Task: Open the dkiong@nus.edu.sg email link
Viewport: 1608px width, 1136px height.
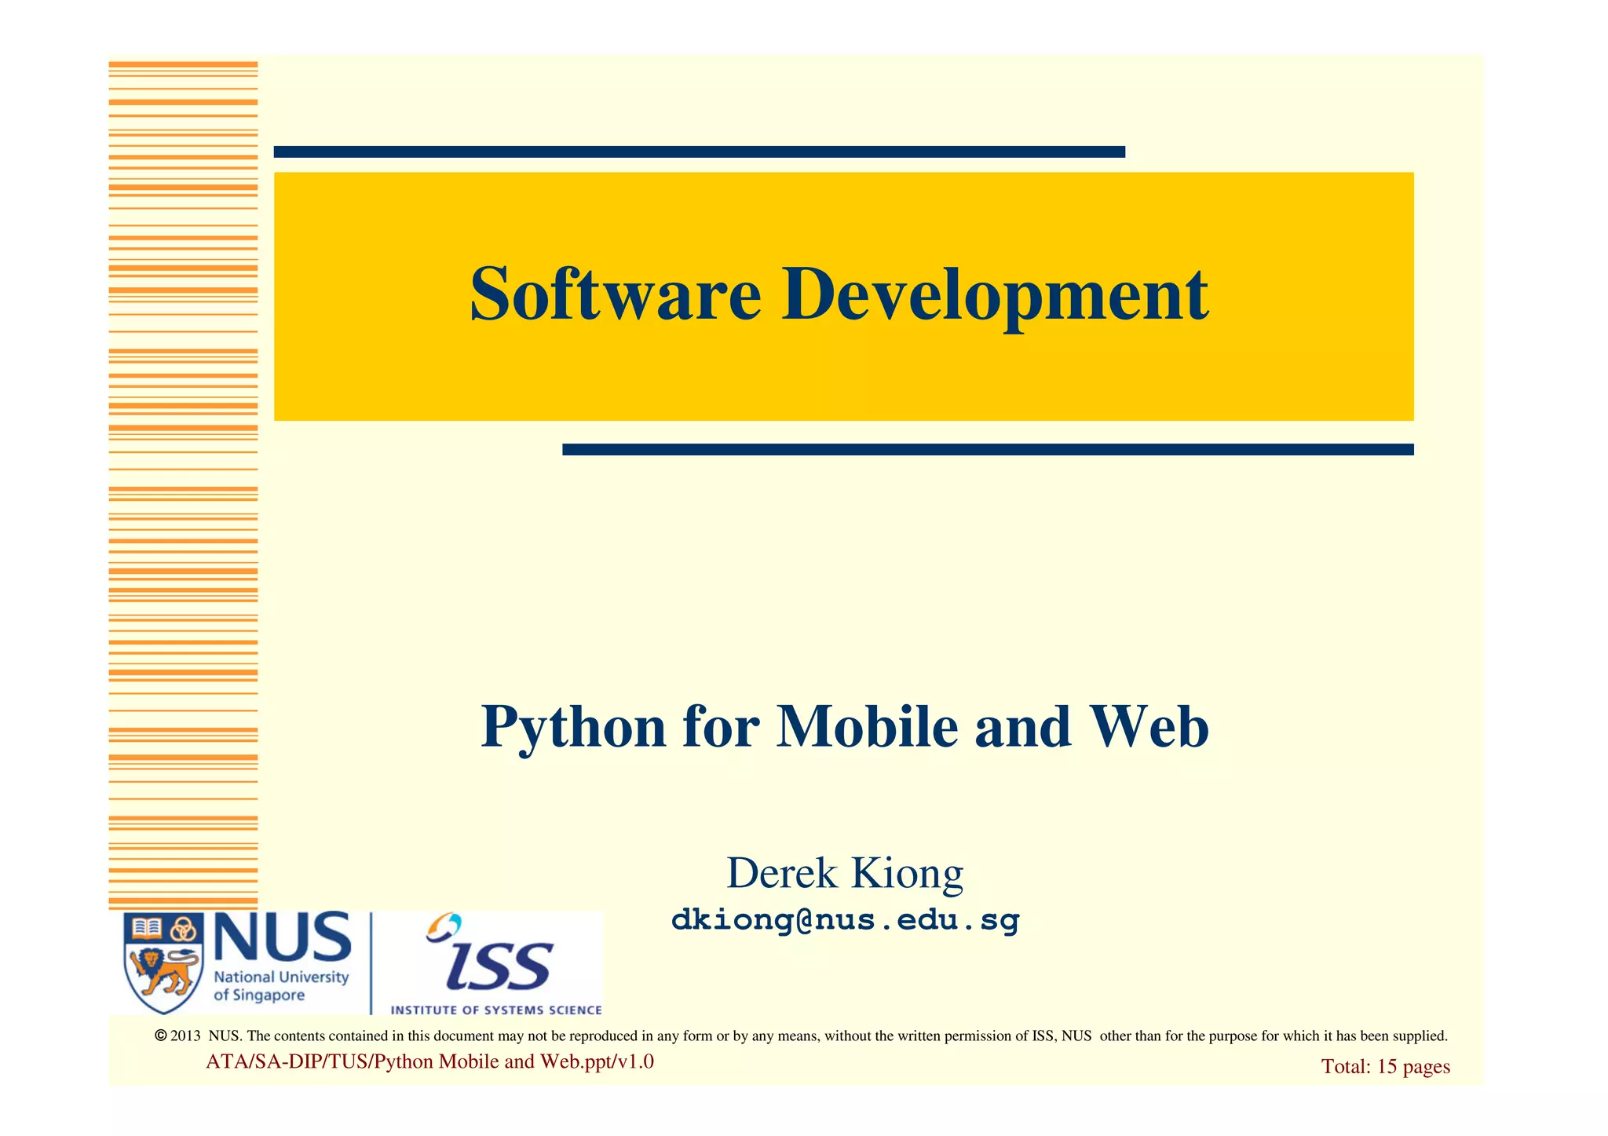Action: pos(845,919)
